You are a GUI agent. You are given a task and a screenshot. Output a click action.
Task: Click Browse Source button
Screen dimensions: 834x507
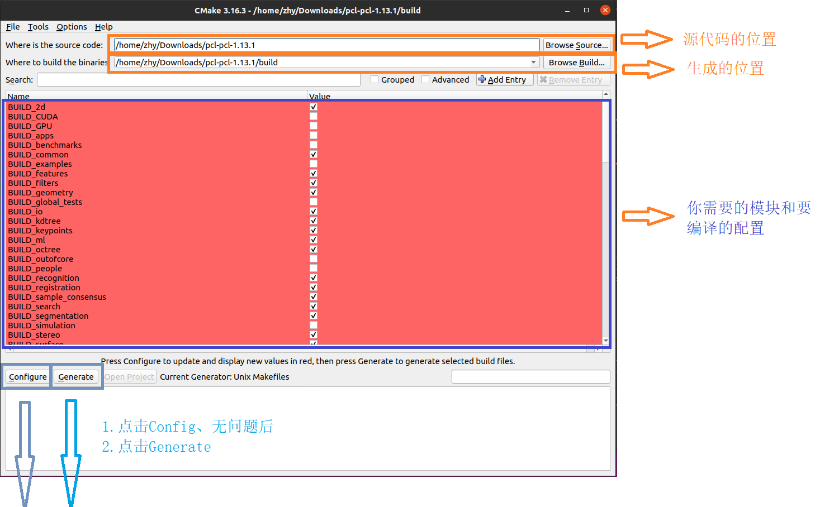[x=576, y=45]
